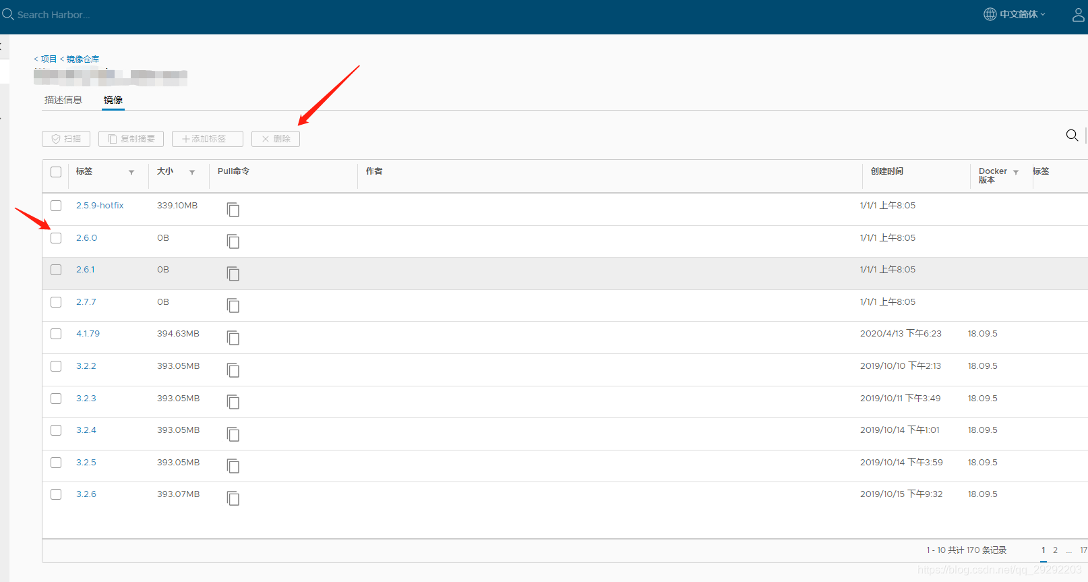1088x582 pixels.
Task: Open the 中文简体 language dropdown
Action: [x=1022, y=14]
